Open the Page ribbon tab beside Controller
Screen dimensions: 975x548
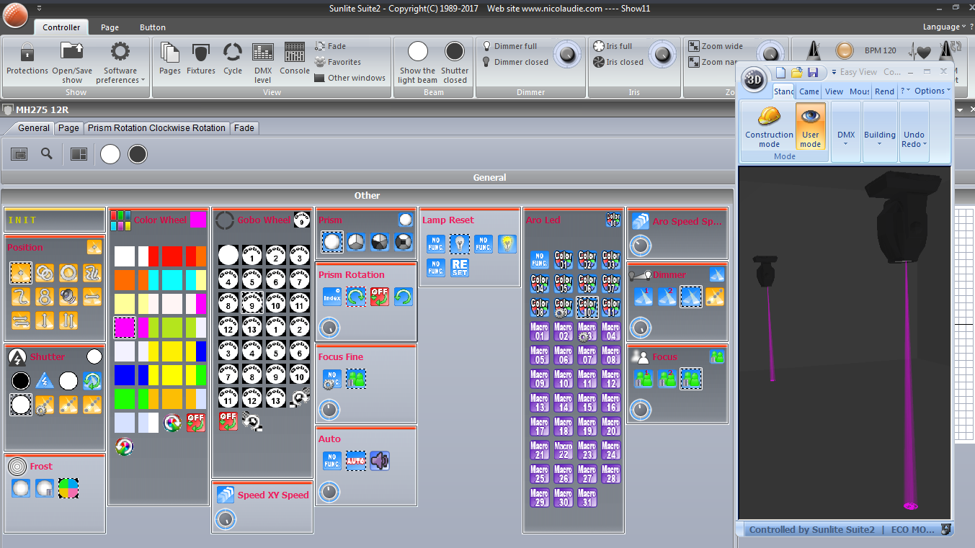[110, 27]
